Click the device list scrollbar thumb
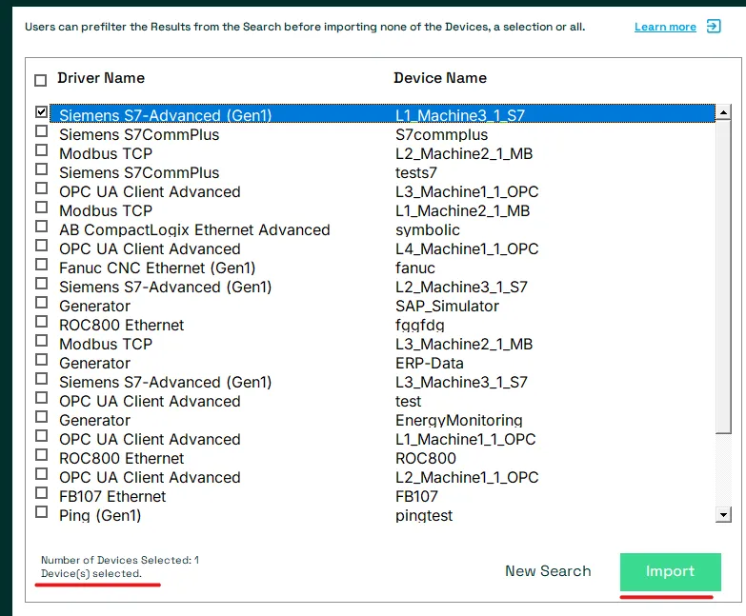Viewport: 746px width, 616px height. pos(723,277)
